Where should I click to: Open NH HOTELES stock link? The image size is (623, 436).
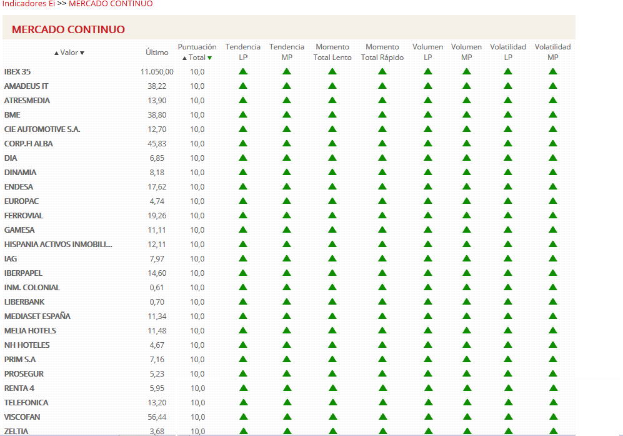pyautogui.click(x=27, y=345)
